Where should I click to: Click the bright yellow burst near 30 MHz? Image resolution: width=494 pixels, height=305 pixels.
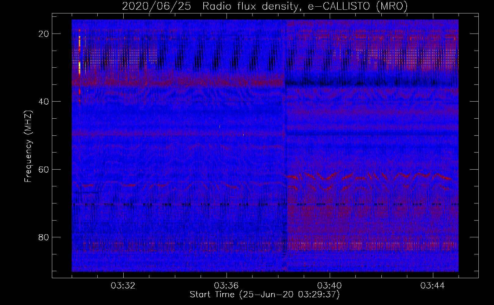point(79,68)
